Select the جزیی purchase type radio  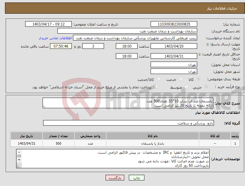[x=206, y=87]
